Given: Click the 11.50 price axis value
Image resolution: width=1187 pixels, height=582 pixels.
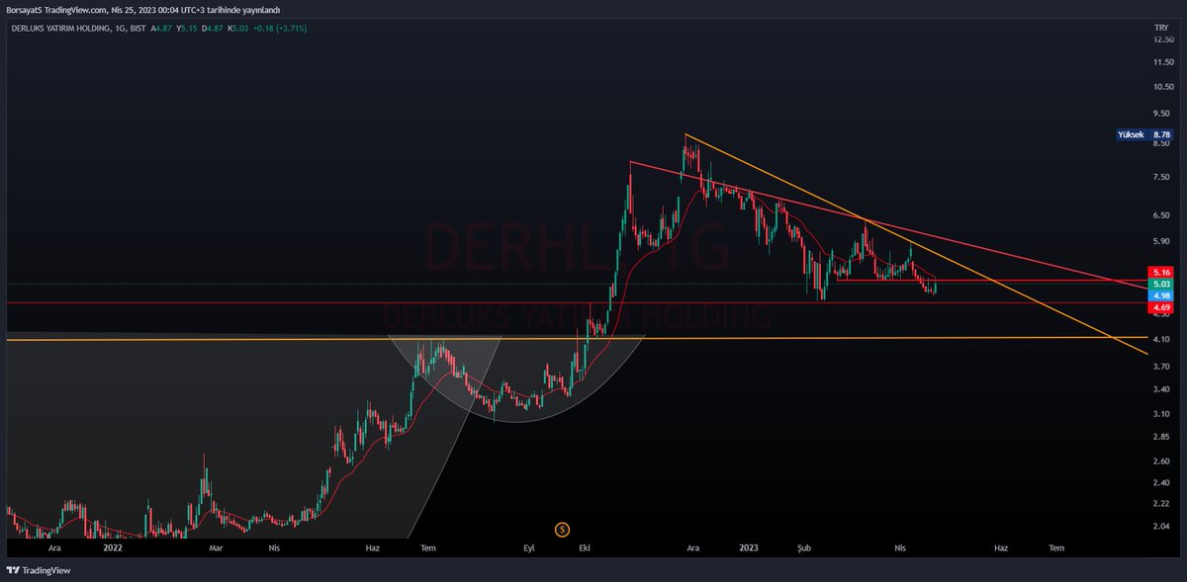Looking at the screenshot, I should click(1163, 61).
